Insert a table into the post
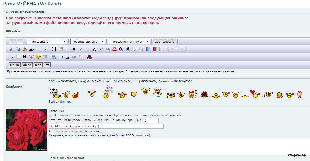The height and width of the screenshot is (161, 310). coord(45,57)
